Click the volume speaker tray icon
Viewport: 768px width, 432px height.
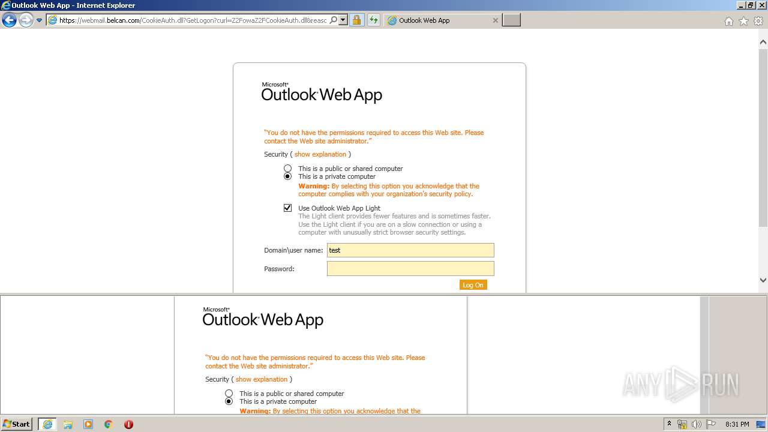coord(697,424)
